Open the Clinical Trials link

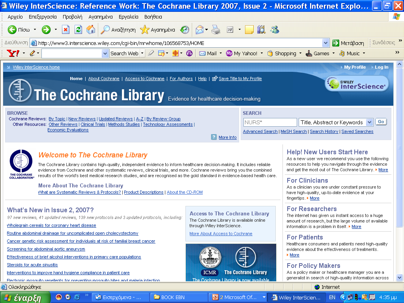(93, 124)
